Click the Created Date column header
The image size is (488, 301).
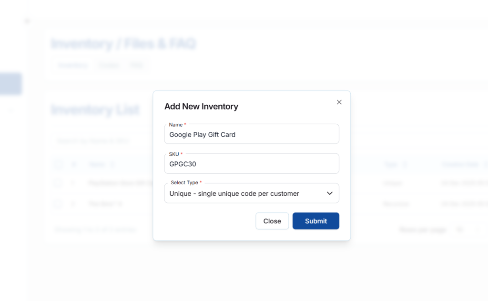click(x=459, y=165)
